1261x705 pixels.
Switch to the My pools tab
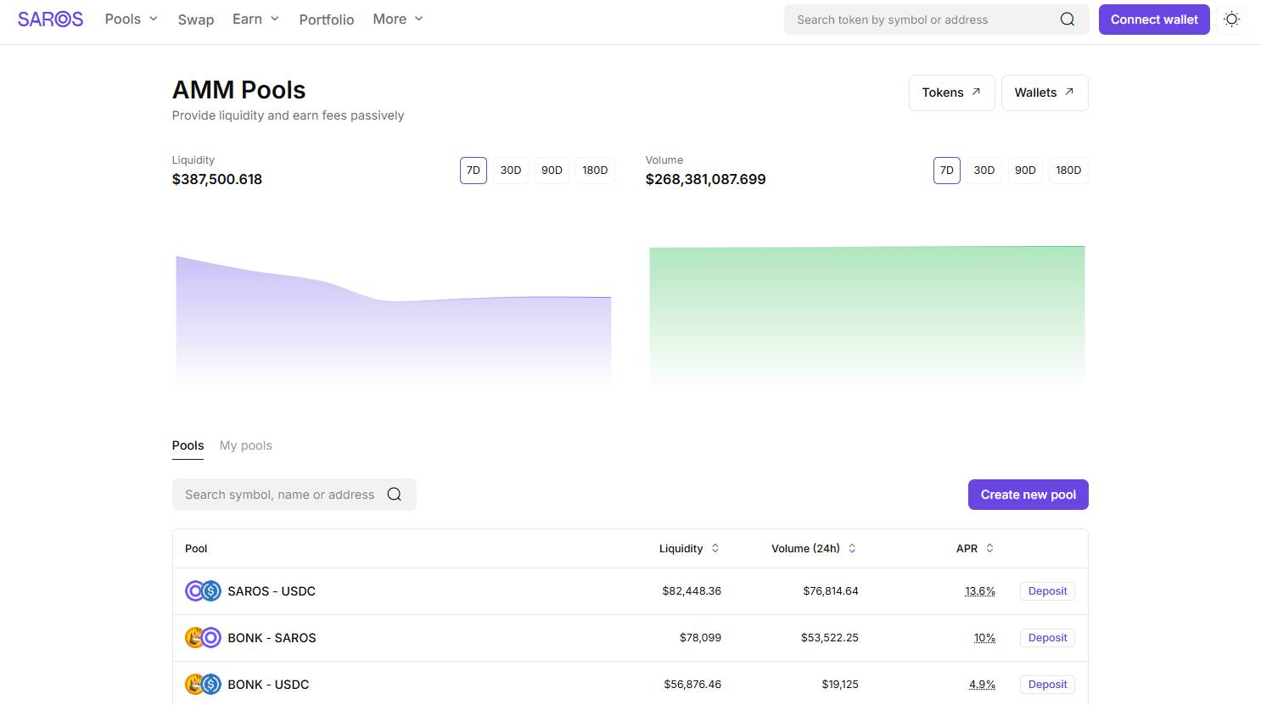[x=245, y=445]
